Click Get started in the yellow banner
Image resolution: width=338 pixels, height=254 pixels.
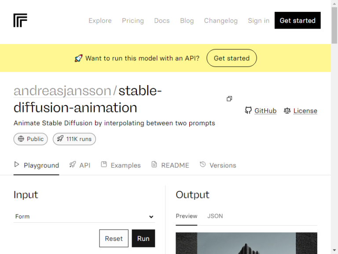[x=232, y=58]
